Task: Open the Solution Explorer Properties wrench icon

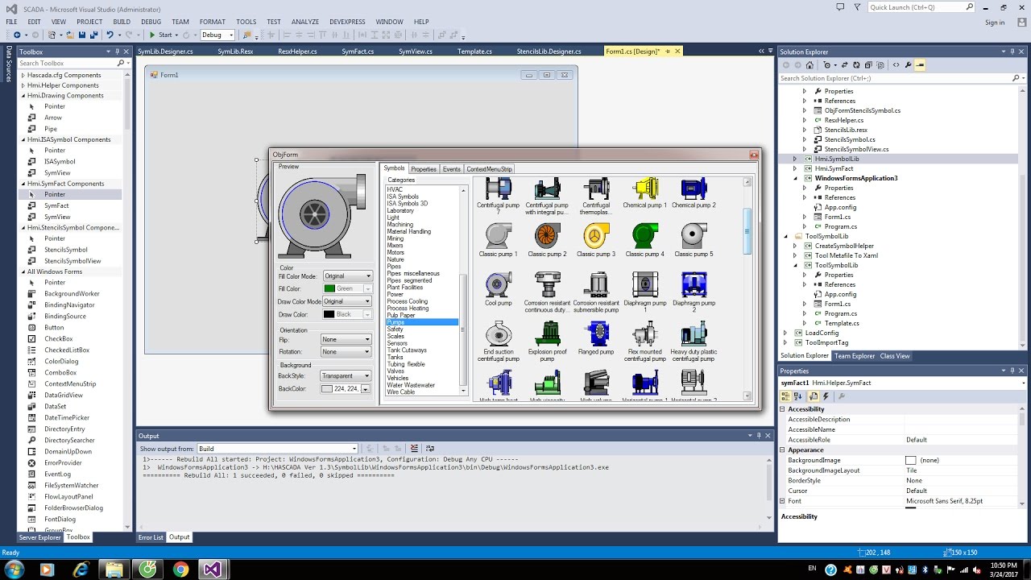Action: (x=908, y=65)
